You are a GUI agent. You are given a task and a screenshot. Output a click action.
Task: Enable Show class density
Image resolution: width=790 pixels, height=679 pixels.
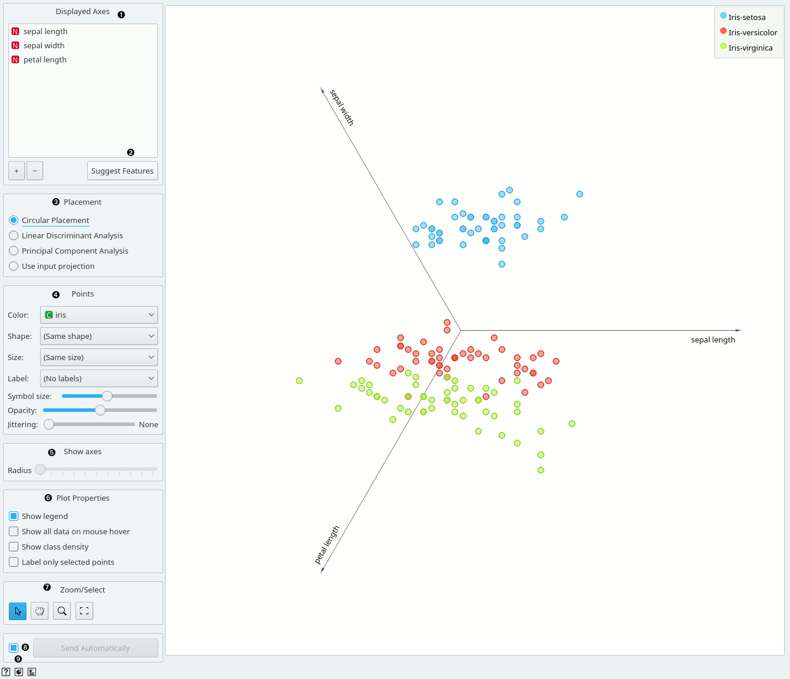pyautogui.click(x=14, y=547)
